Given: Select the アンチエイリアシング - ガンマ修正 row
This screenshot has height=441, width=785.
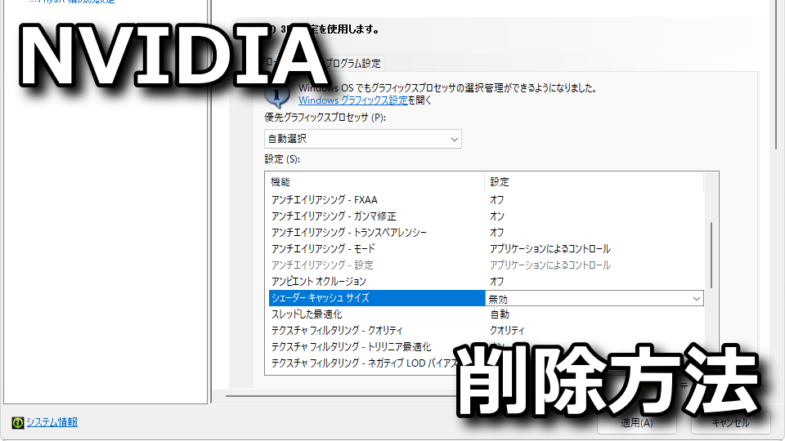Looking at the screenshot, I should pos(486,216).
